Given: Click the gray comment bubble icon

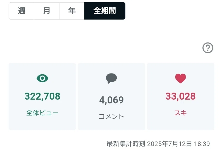Looking at the screenshot, I should click(x=111, y=78).
